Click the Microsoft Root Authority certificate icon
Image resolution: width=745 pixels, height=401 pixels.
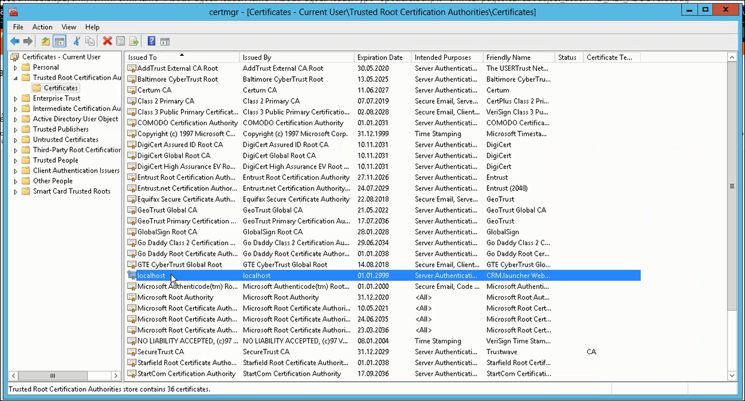[132, 297]
